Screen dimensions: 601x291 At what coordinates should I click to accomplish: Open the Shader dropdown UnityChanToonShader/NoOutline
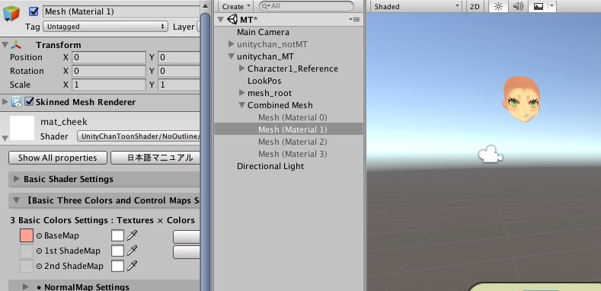pos(139,136)
